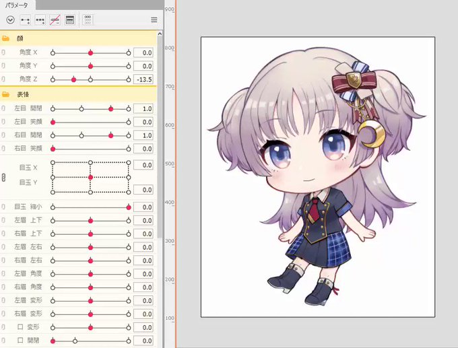Click the top-left corner key of 目玉 pad

tap(53, 162)
